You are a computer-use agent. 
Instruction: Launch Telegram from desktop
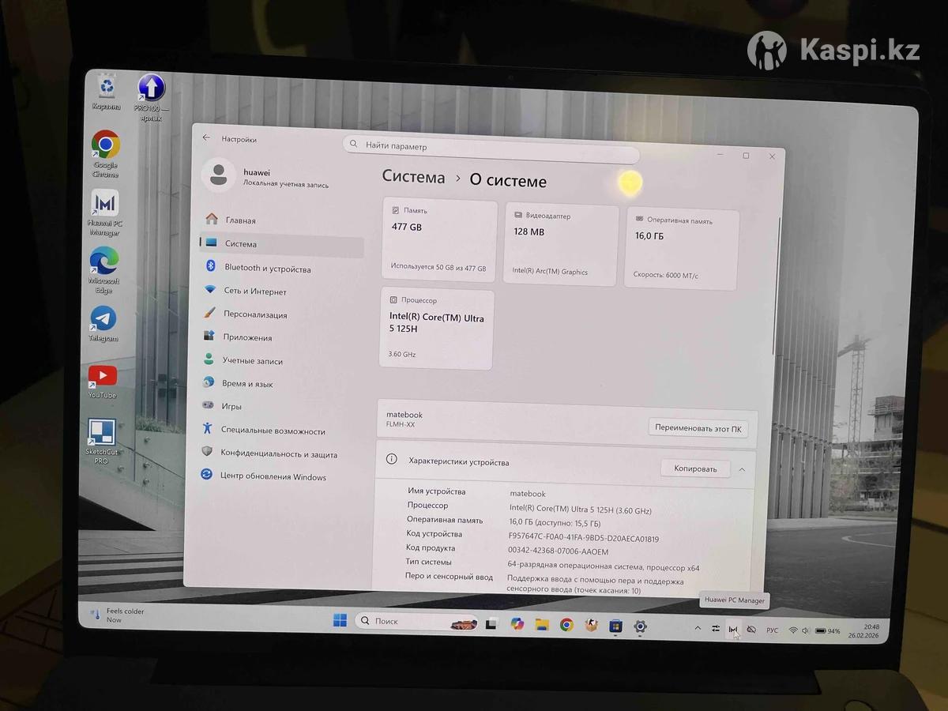click(x=103, y=319)
